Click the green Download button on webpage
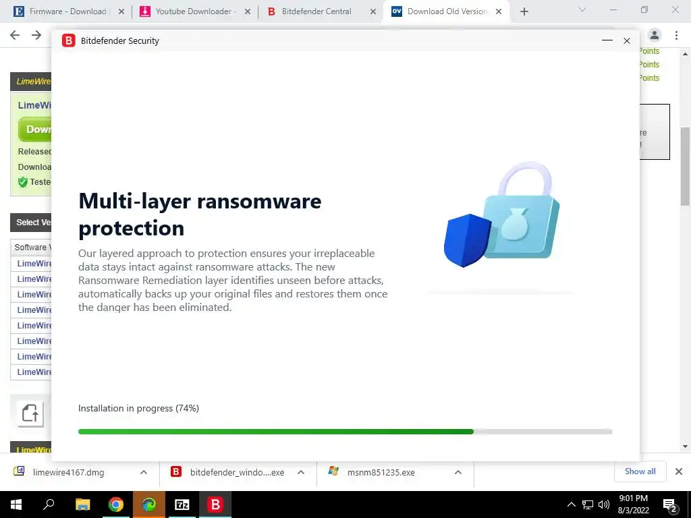 pos(35,129)
